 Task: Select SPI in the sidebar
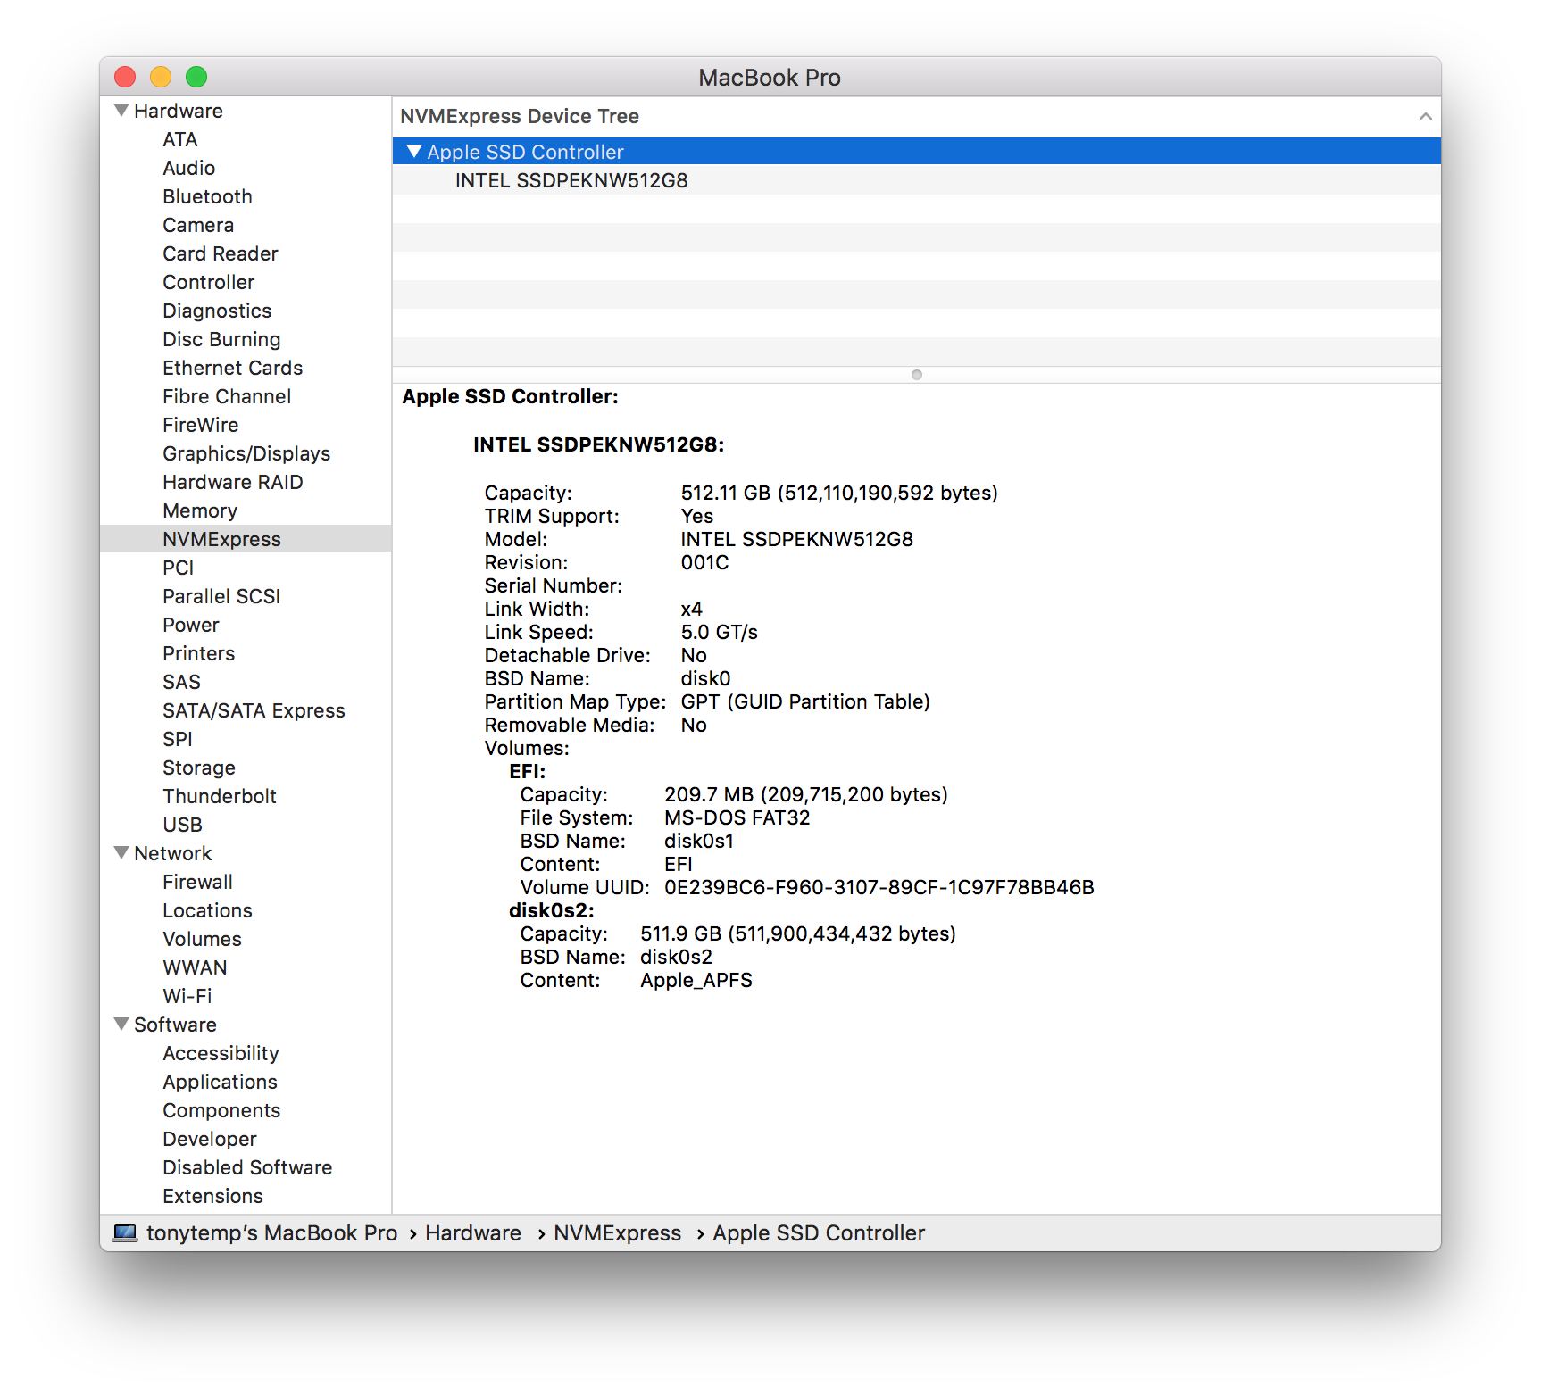177,739
